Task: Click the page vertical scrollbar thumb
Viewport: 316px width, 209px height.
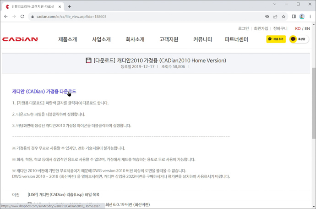Action: (x=314, y=103)
